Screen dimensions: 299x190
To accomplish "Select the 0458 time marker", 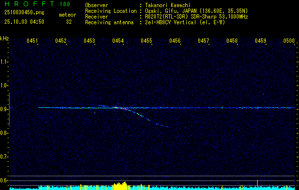I will [231, 41].
